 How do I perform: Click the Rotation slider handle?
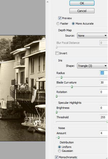click(56, 96)
